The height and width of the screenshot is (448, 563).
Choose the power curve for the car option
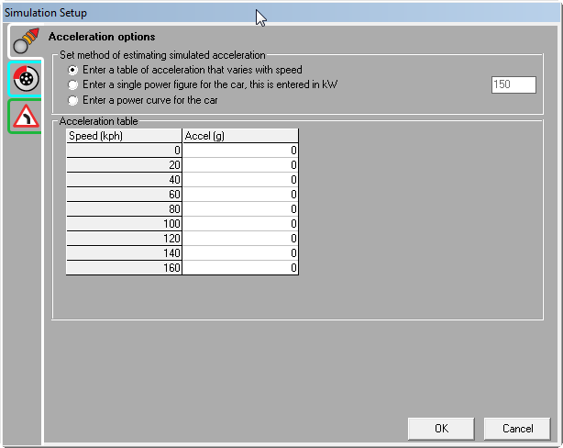73,99
